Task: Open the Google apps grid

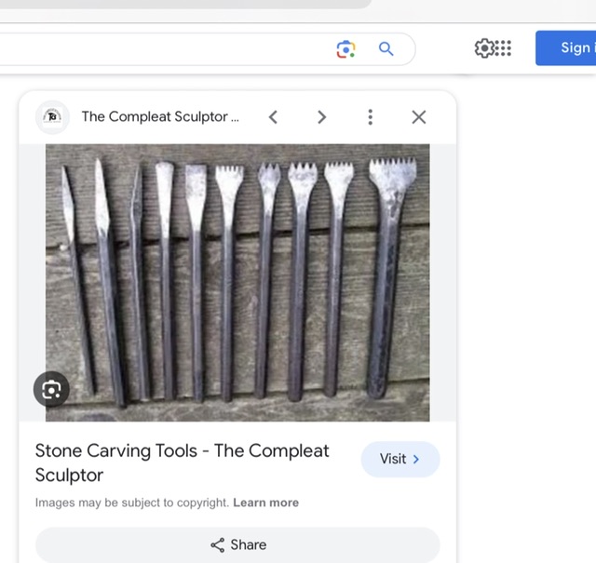Action: tap(503, 48)
